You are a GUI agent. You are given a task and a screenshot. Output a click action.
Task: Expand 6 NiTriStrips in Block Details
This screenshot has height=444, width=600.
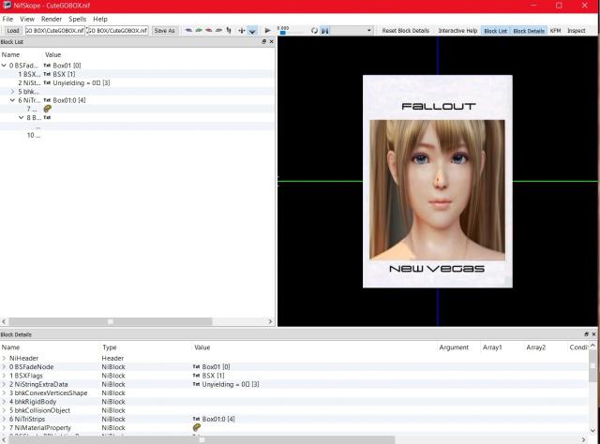pos(4,419)
